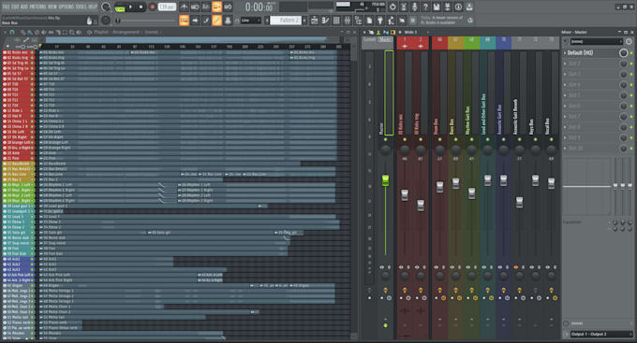This screenshot has width=637, height=343.
Task: Click the tempo display field
Action: point(167,7)
